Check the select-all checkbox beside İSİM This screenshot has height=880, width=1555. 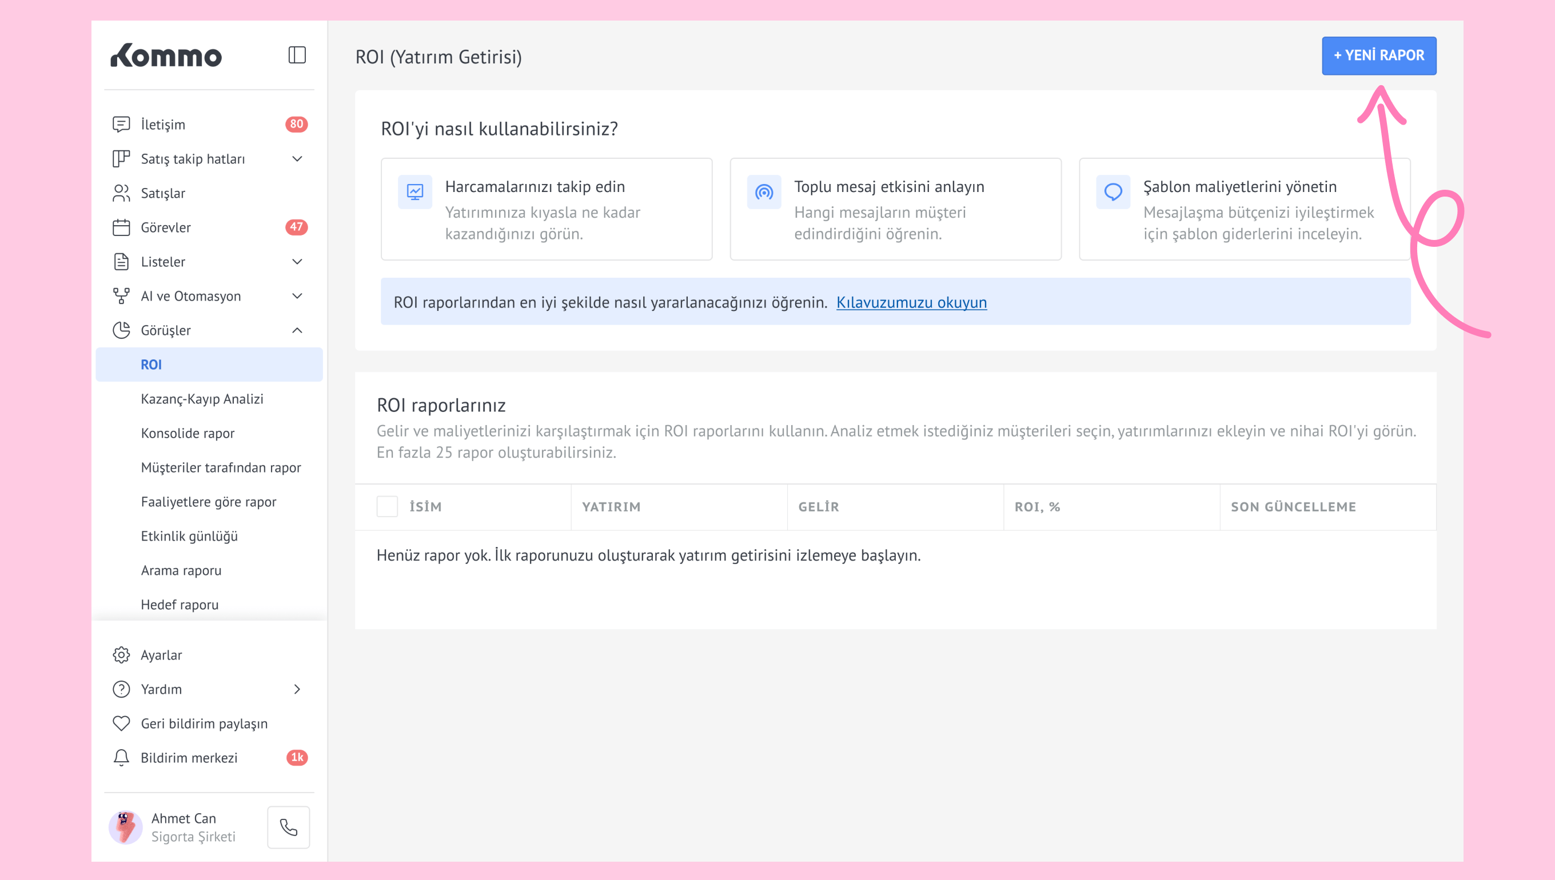point(387,506)
